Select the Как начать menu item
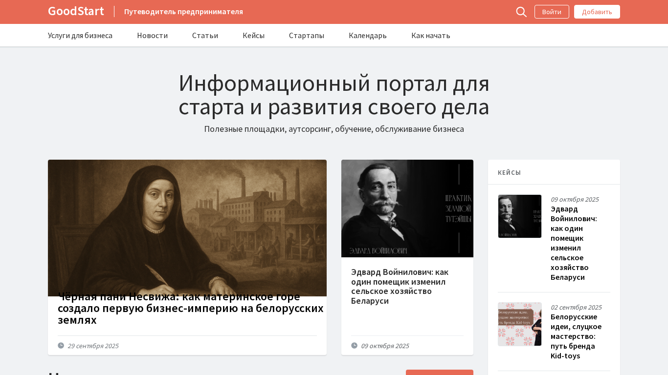The width and height of the screenshot is (668, 375). 431,35
